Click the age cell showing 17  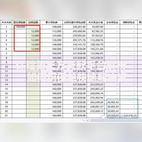click(7, 98)
